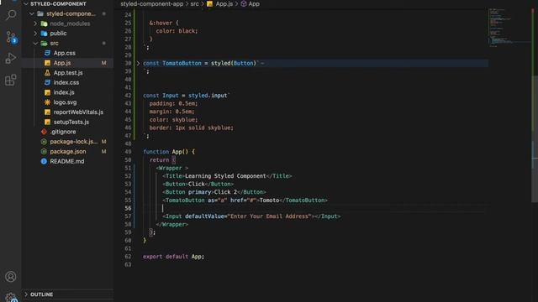Click '&:hover {' code line
Screen dimensions: 538x302
pyautogui.click(x=164, y=23)
